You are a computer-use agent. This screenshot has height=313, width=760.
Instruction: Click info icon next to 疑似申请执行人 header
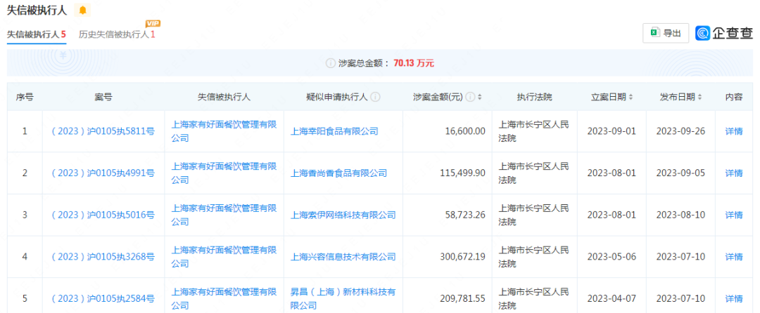(x=375, y=97)
